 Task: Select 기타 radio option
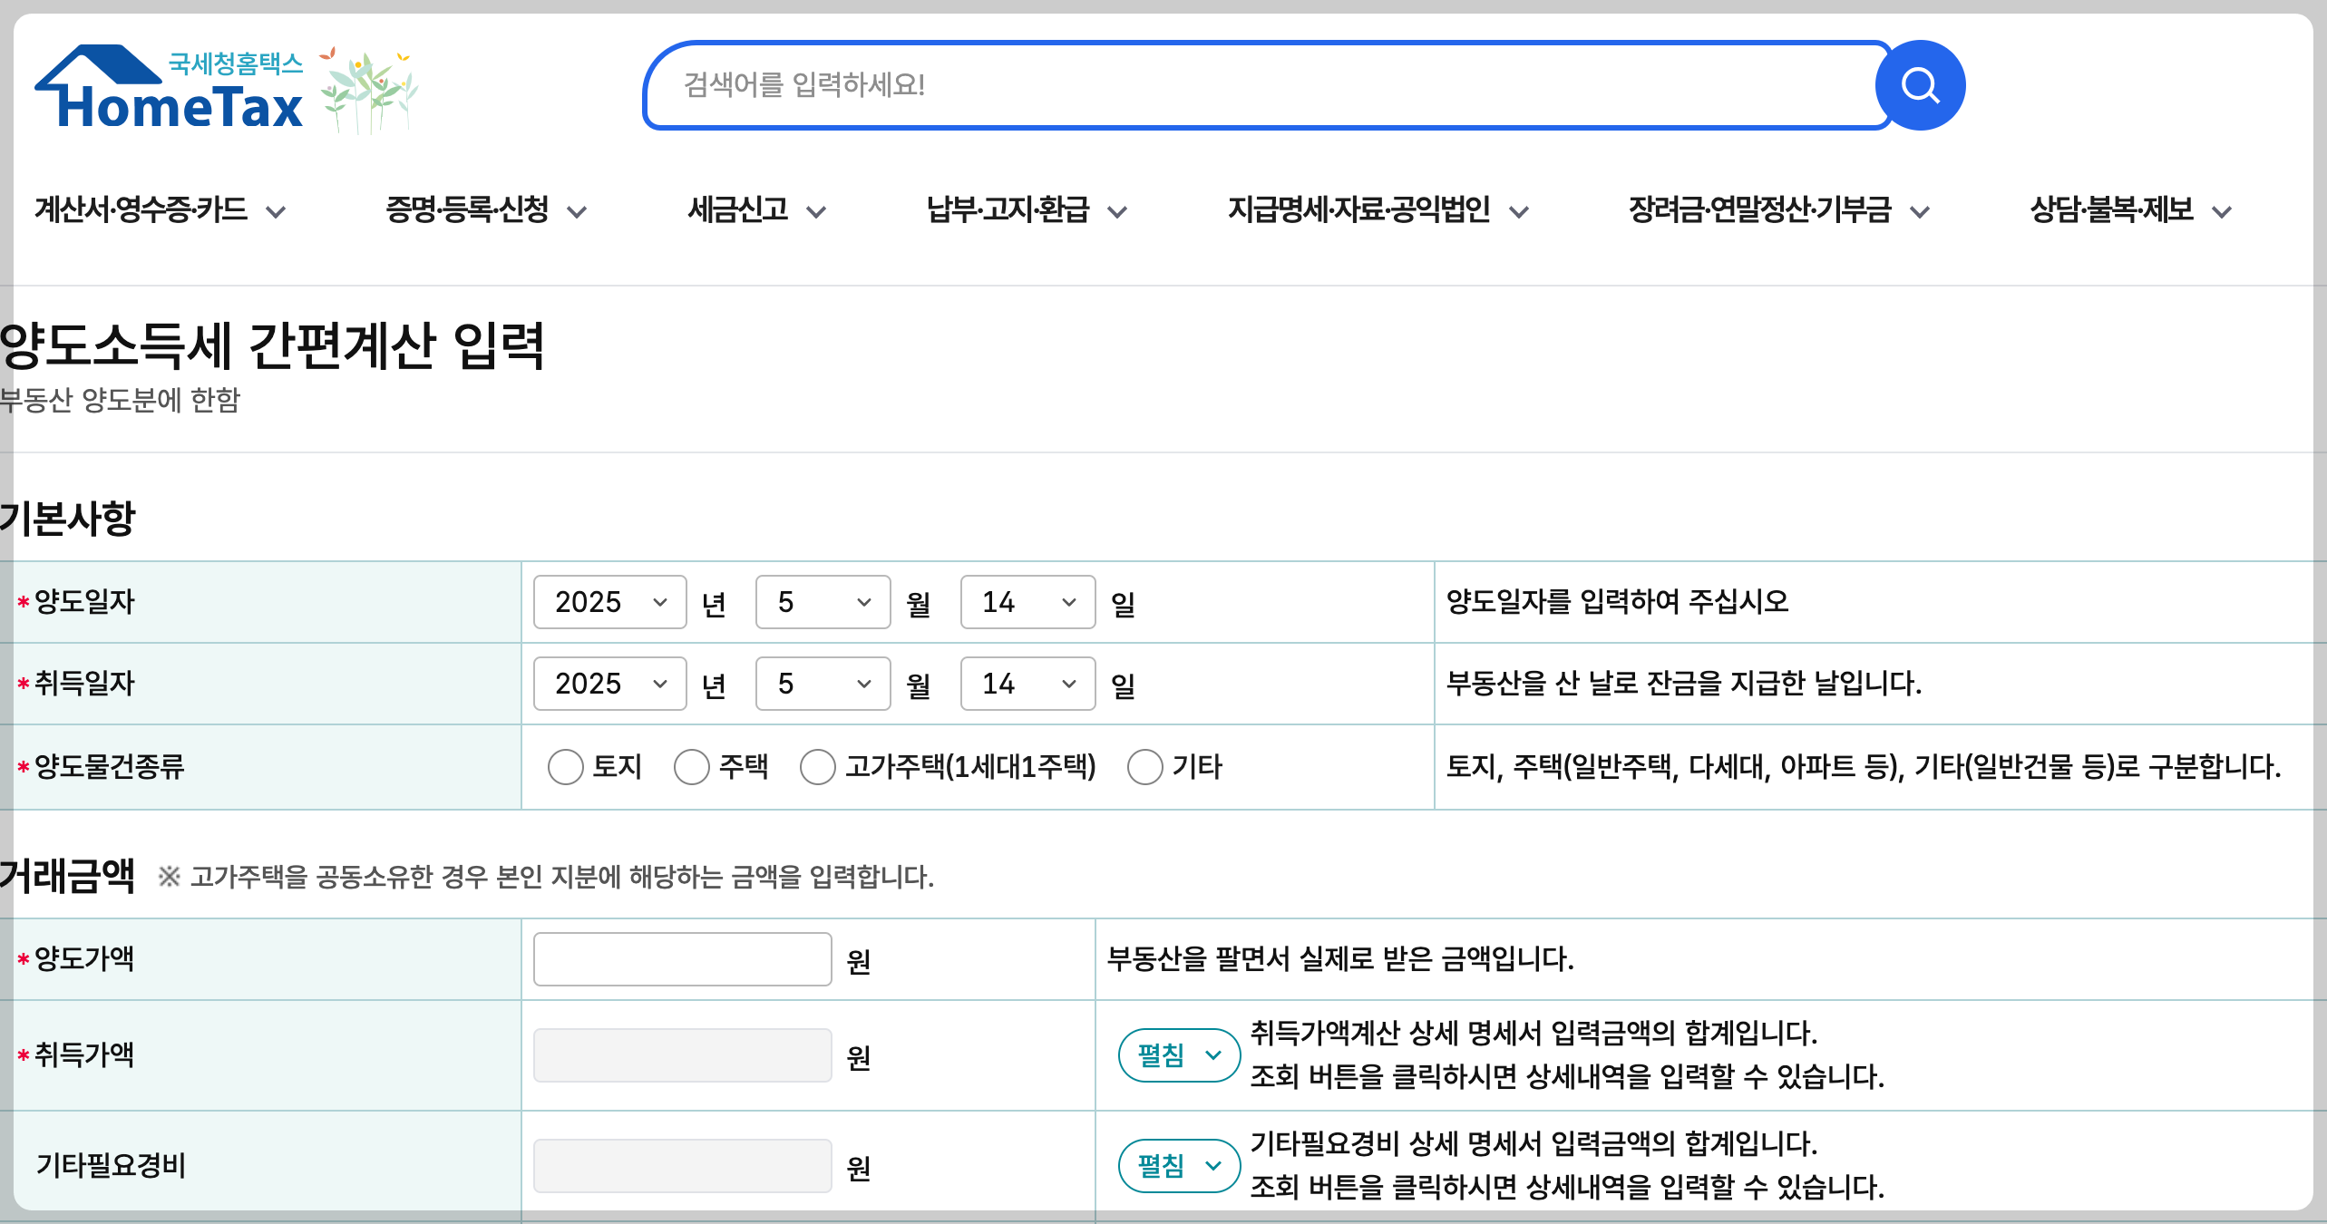[1144, 767]
